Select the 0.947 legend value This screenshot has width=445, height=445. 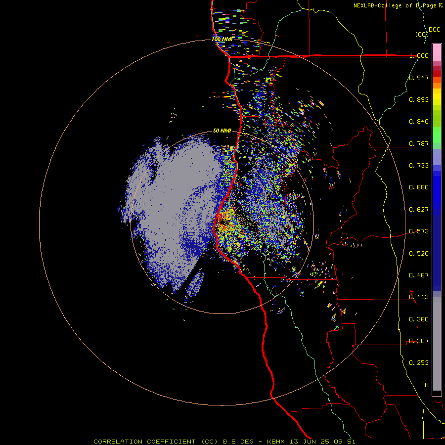[x=419, y=78]
